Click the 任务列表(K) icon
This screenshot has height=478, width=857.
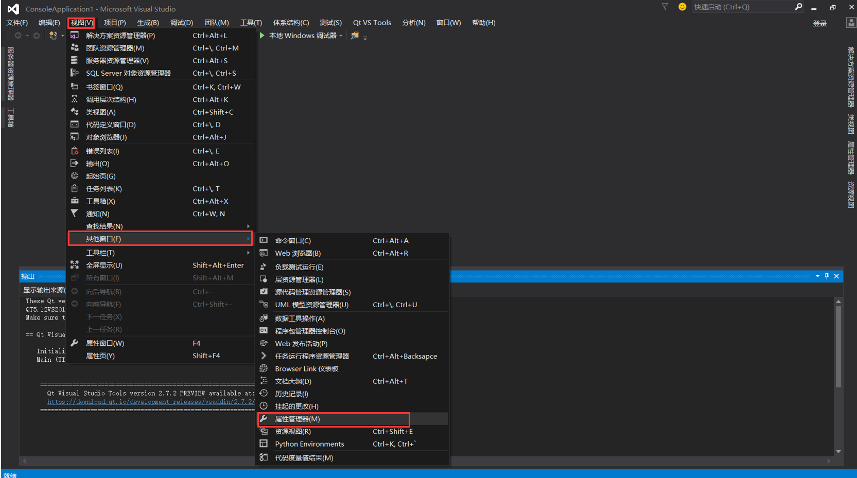[75, 188]
